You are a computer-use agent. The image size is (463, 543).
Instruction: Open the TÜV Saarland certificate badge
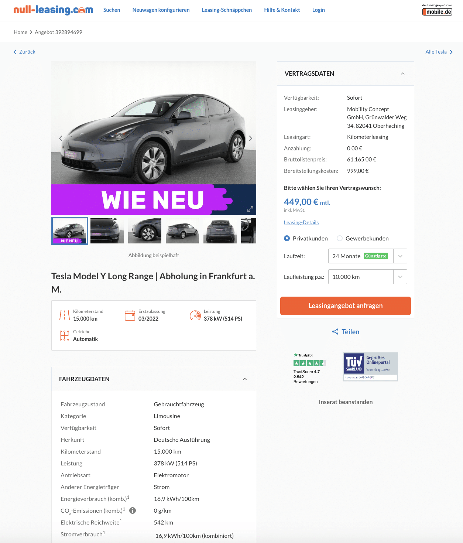[x=370, y=366]
